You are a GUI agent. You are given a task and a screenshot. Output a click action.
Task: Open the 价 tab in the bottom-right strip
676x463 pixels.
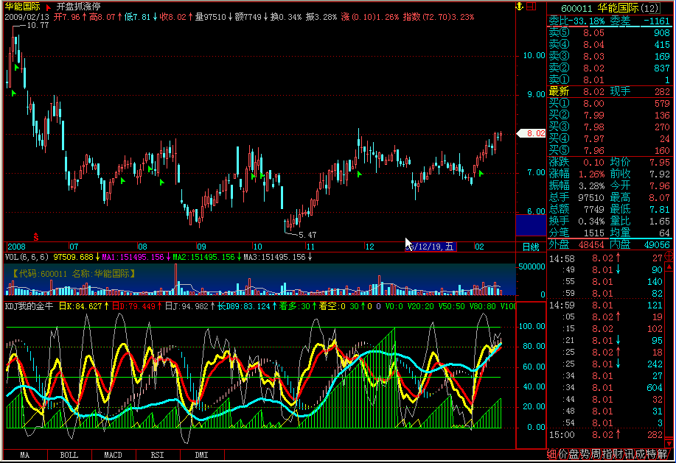(x=563, y=454)
